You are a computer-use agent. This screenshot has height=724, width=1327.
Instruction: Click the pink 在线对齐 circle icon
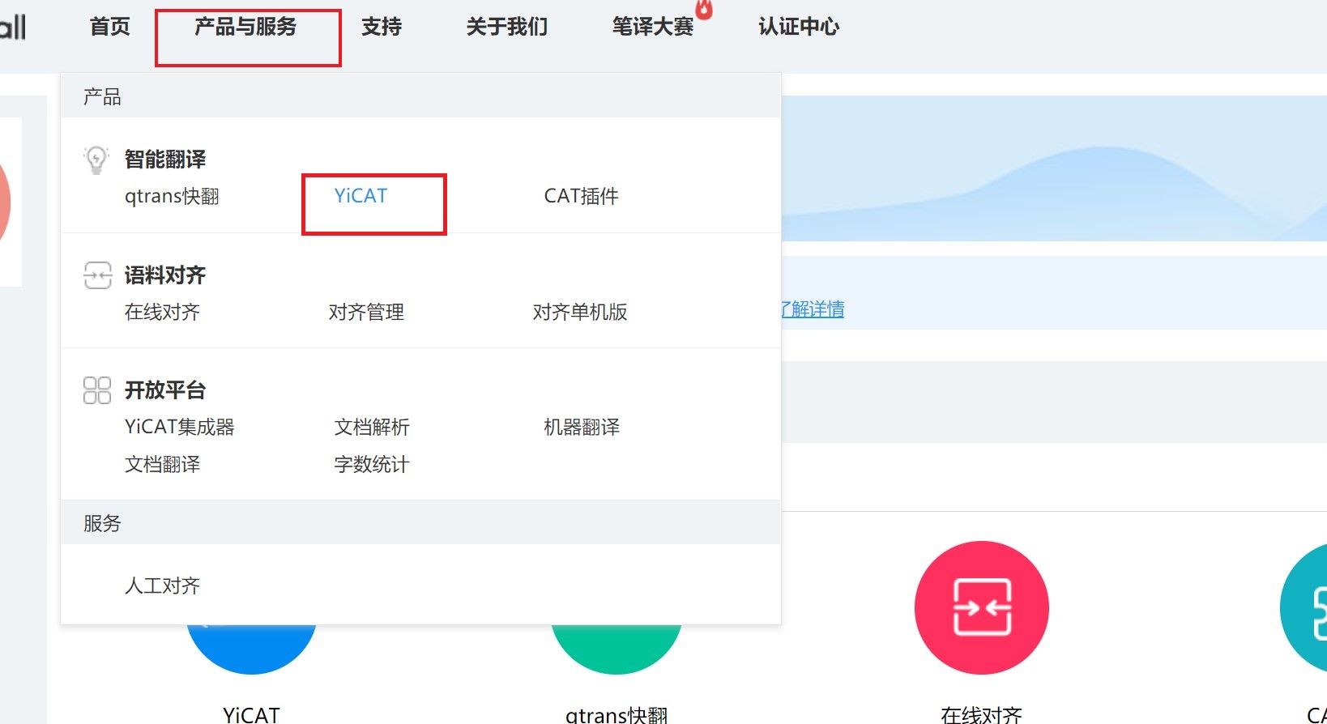click(982, 607)
